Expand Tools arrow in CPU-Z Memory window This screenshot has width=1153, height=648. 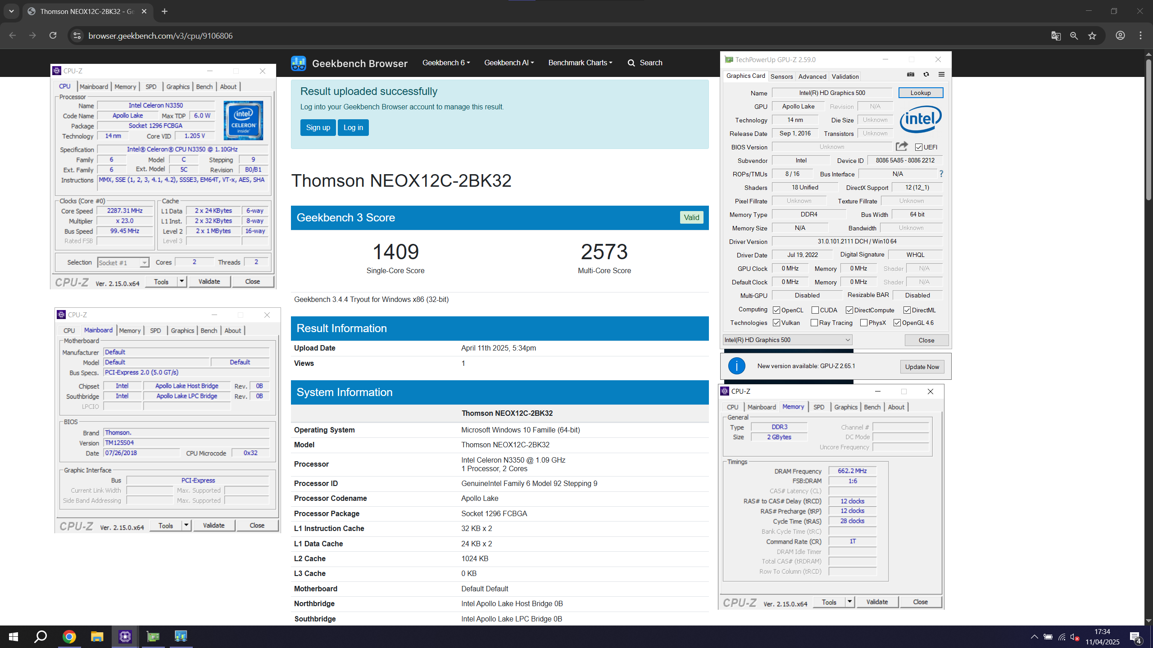point(849,602)
